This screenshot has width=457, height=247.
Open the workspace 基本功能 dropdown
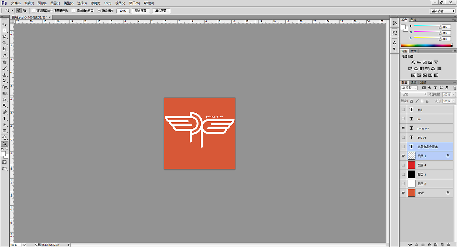click(x=443, y=11)
